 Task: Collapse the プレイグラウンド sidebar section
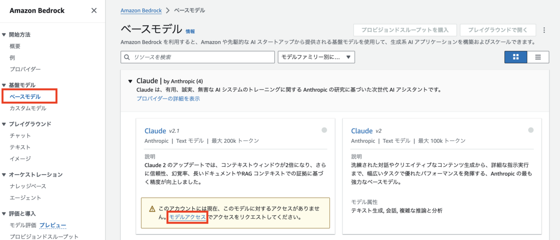(4, 124)
